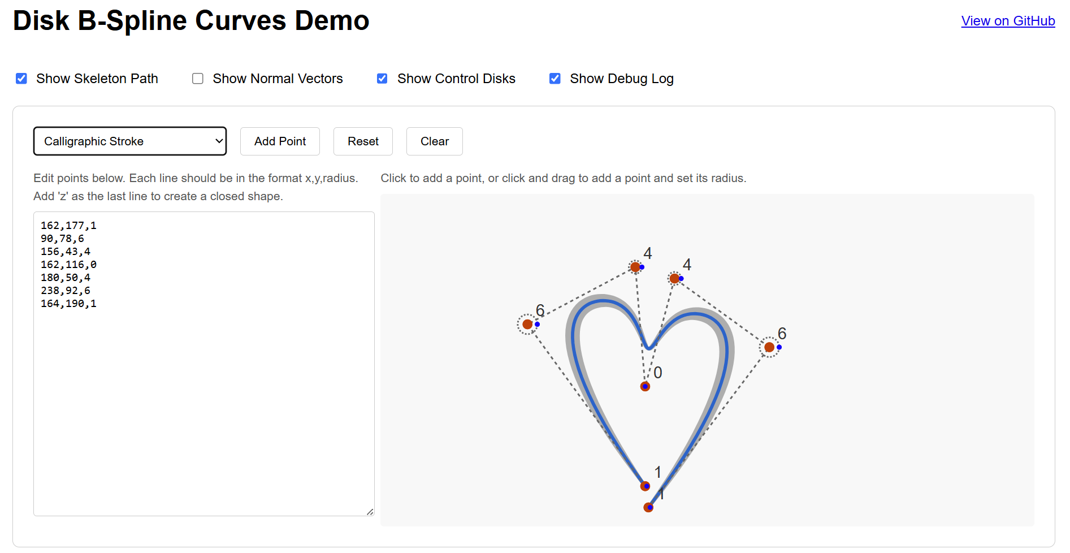Select the rightmost control disk labeled 6
This screenshot has width=1070, height=553.
coord(769,347)
